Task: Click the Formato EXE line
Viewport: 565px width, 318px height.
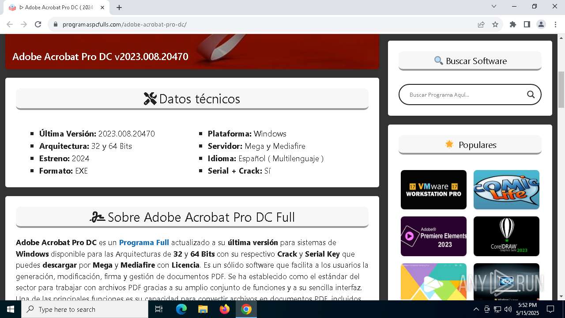Action: [64, 171]
